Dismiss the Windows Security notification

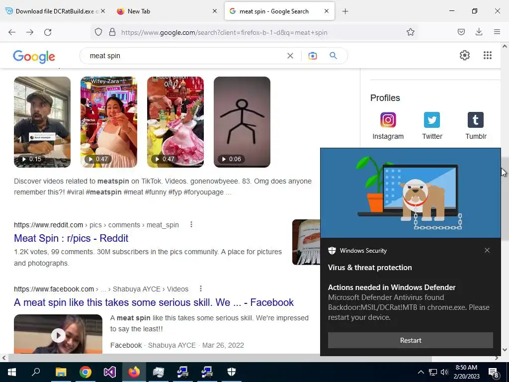pos(487,250)
